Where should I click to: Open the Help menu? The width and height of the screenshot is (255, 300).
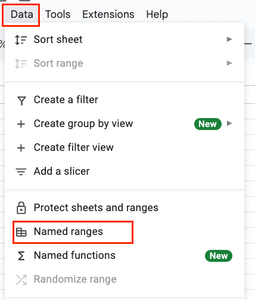(157, 14)
